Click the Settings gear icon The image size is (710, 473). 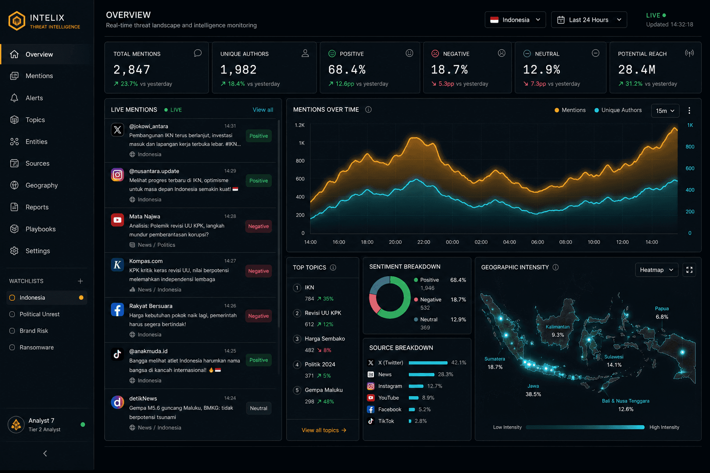14,251
